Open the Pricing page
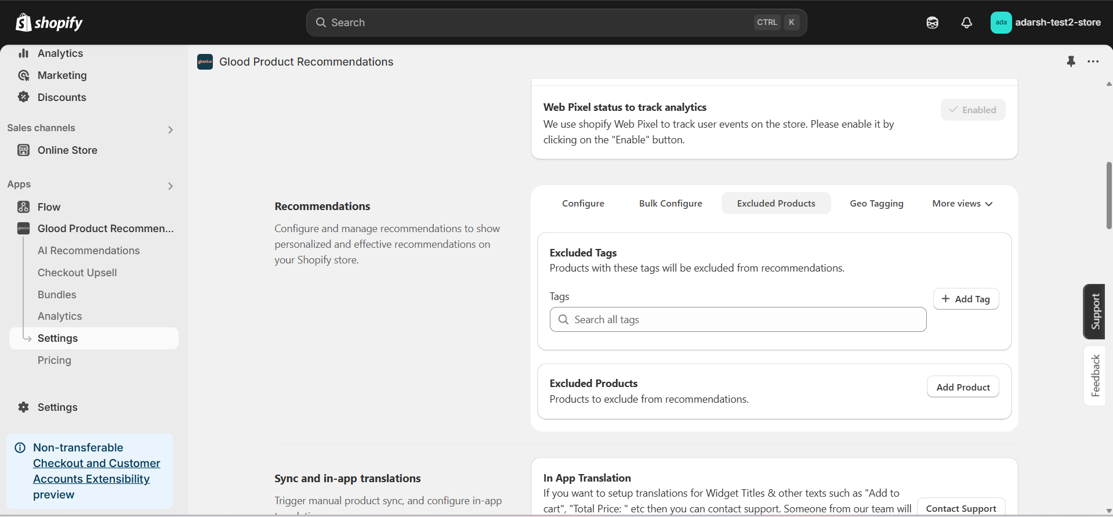 tap(55, 360)
